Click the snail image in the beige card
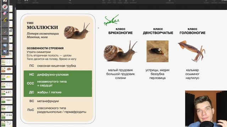This screenshot has width=227, height=127. tap(77, 31)
